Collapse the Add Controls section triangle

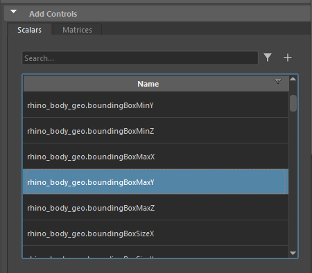click(x=14, y=11)
